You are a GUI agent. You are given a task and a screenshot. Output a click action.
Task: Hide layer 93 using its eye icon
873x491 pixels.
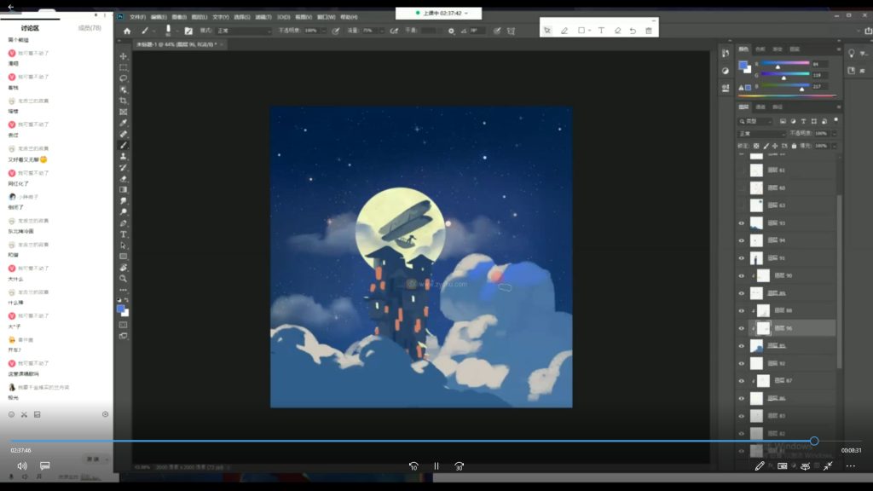point(741,223)
